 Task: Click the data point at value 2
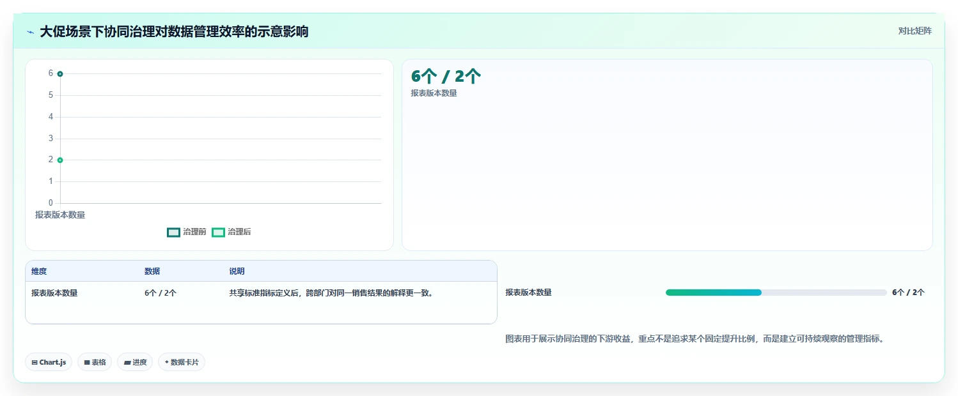click(x=60, y=160)
